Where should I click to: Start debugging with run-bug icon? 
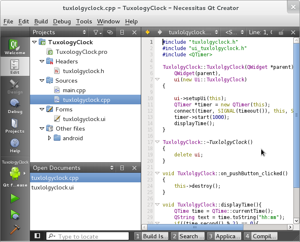click(15, 214)
